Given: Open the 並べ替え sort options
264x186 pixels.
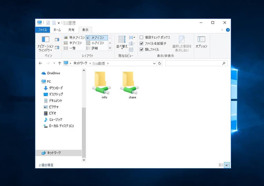Looking at the screenshot, I should coord(122,43).
